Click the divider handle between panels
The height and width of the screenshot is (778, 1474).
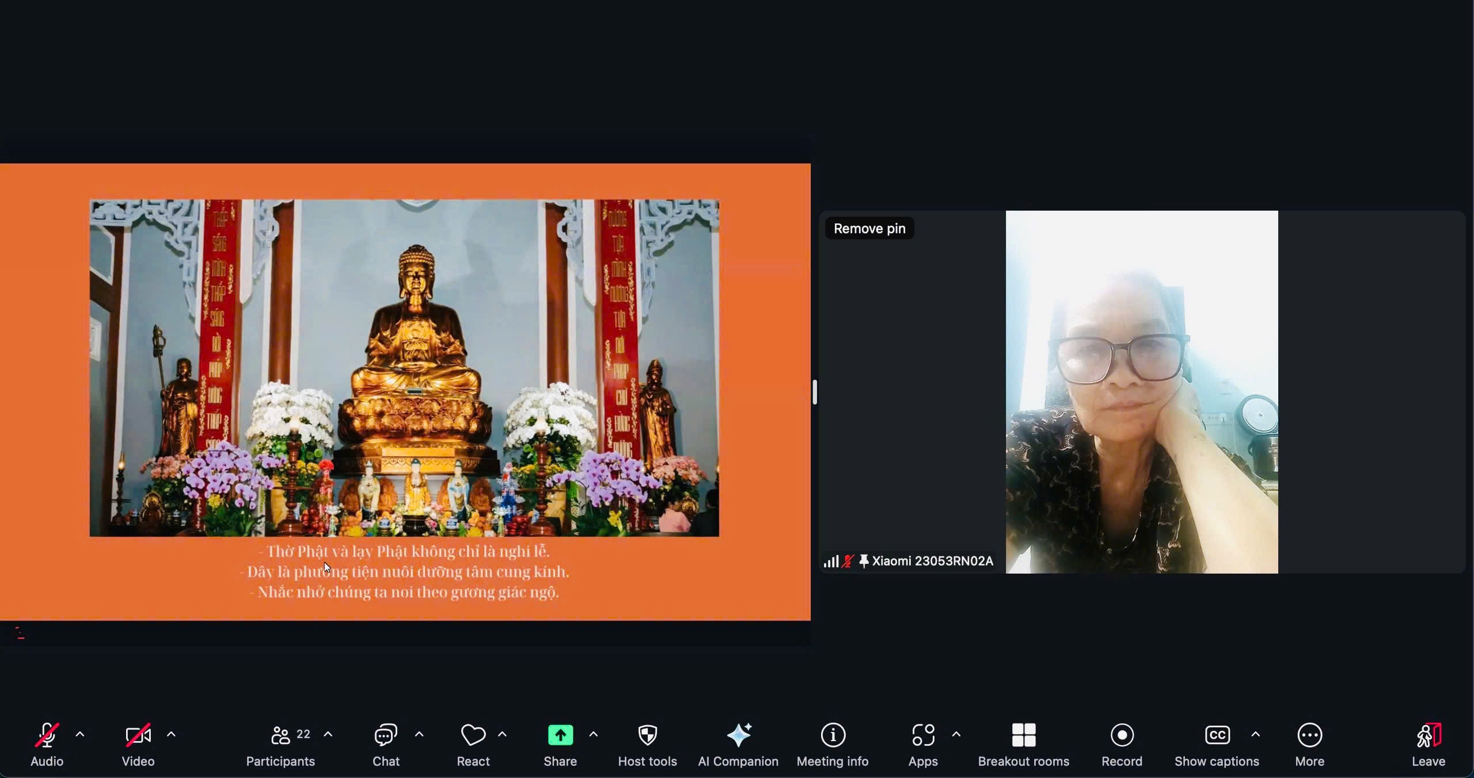(815, 392)
